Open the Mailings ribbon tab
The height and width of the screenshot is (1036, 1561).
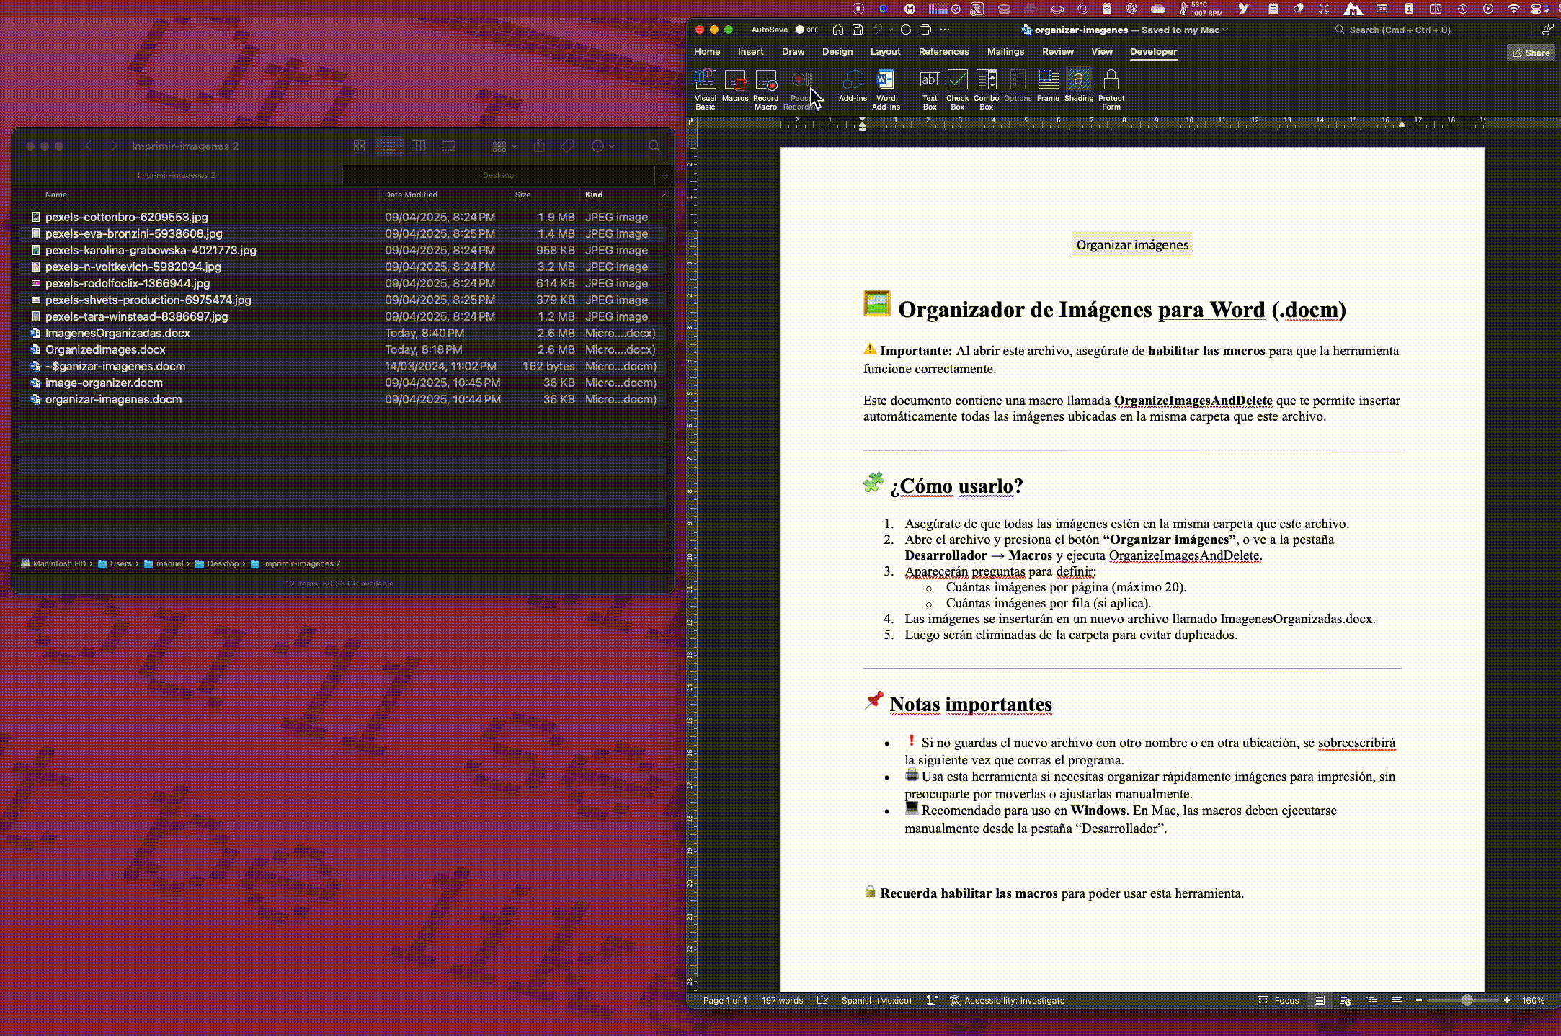(1005, 51)
